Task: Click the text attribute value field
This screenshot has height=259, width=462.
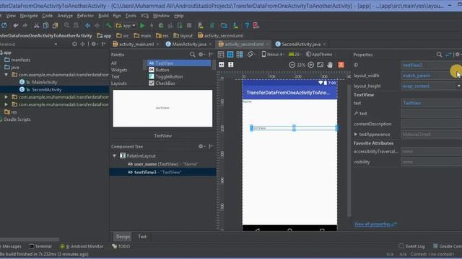Action: [431, 103]
